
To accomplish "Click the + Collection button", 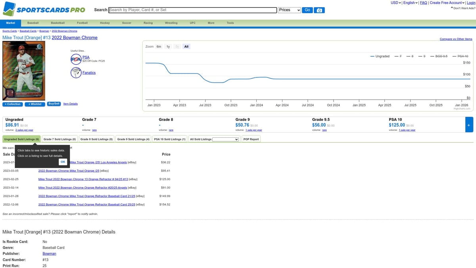I will point(13,104).
